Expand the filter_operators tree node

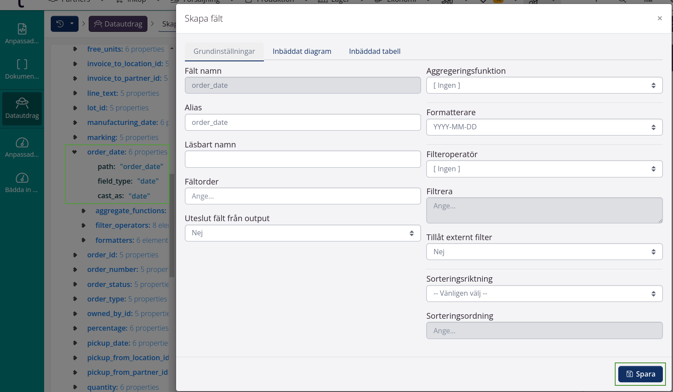(83, 226)
